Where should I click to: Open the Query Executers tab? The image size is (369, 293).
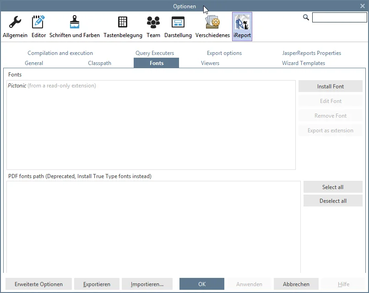155,53
